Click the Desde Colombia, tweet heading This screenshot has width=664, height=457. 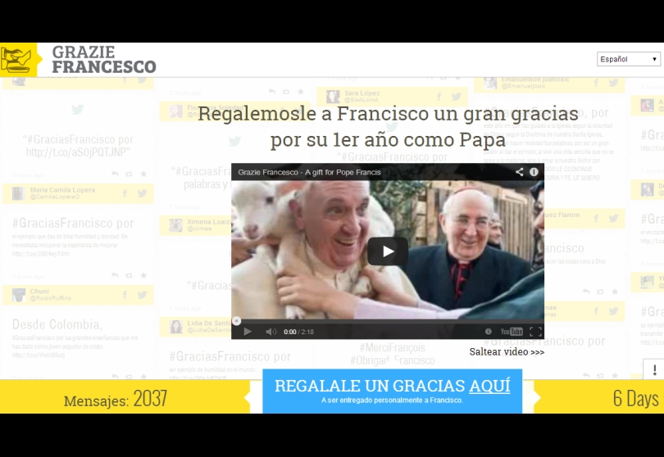point(57,324)
